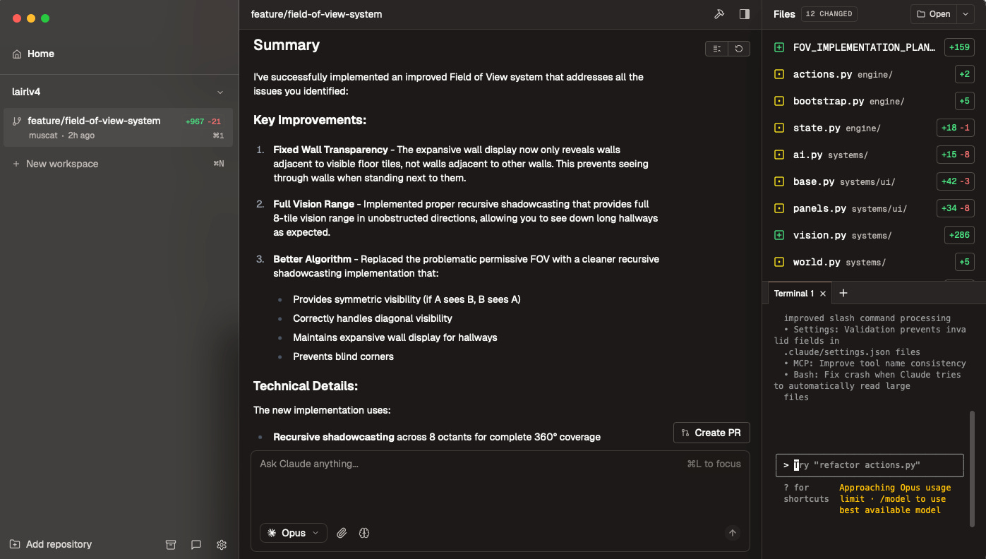
Task: Click the send arrow button
Action: (733, 533)
